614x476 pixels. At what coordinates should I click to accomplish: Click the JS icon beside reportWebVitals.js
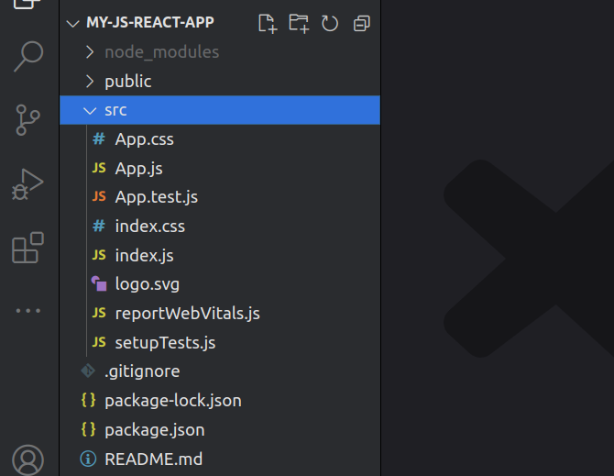(x=99, y=313)
